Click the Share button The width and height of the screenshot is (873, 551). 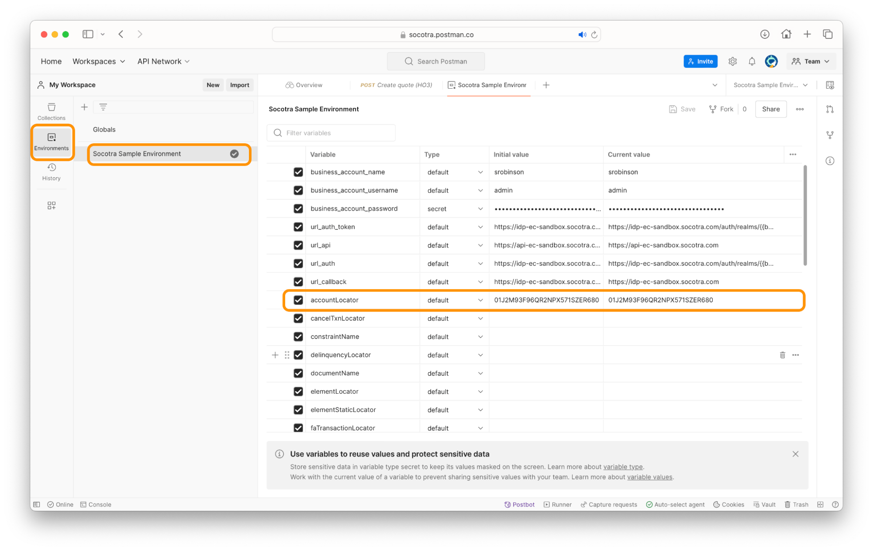(770, 109)
